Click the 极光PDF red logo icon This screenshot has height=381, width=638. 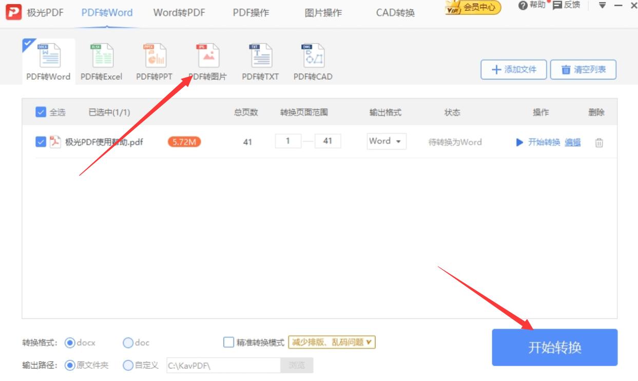coord(13,12)
